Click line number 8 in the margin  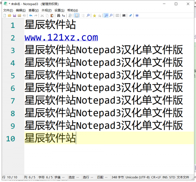coord(13,113)
